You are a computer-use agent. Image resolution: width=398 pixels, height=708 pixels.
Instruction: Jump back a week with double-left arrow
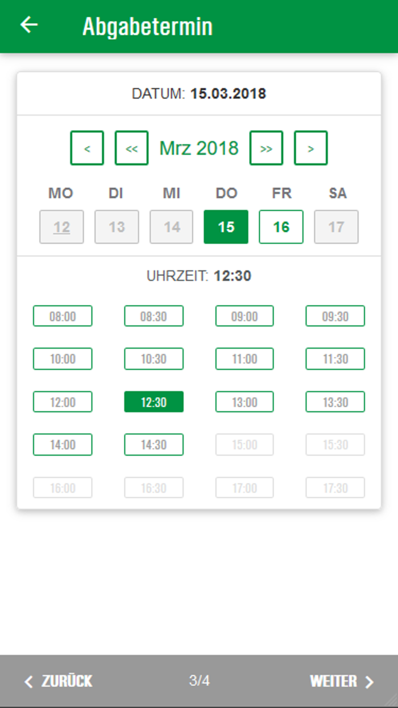click(131, 148)
